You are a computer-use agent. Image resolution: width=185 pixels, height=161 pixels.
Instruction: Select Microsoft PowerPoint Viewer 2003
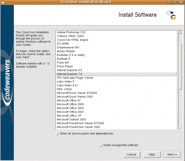[116, 127]
